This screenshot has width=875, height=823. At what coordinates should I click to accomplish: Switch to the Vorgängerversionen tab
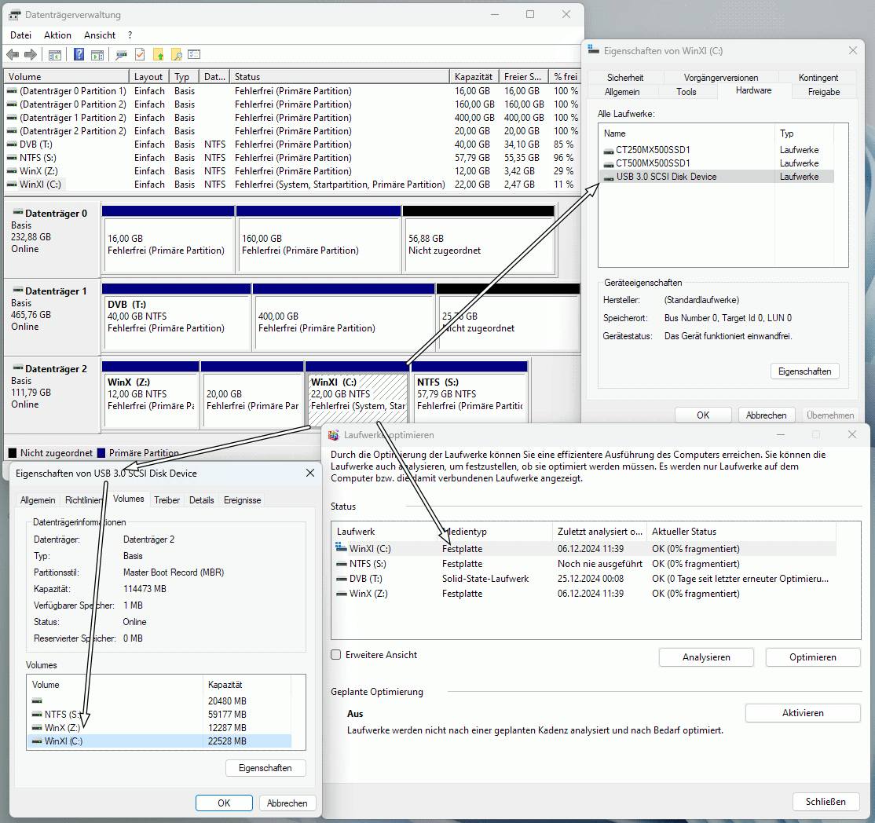point(721,78)
